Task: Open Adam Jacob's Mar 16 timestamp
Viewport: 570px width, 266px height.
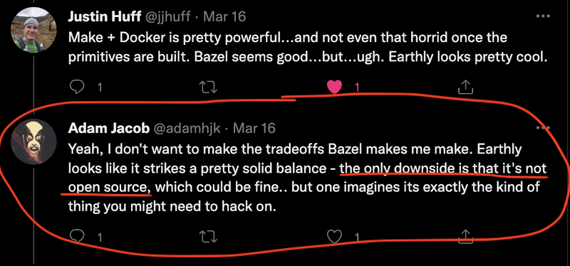Action: coord(254,128)
